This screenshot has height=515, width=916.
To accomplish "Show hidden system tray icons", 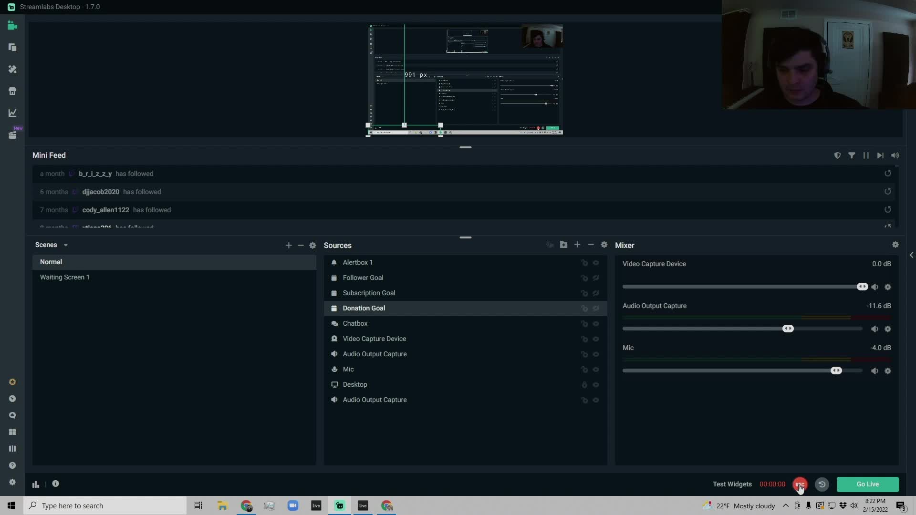I will [785, 505].
